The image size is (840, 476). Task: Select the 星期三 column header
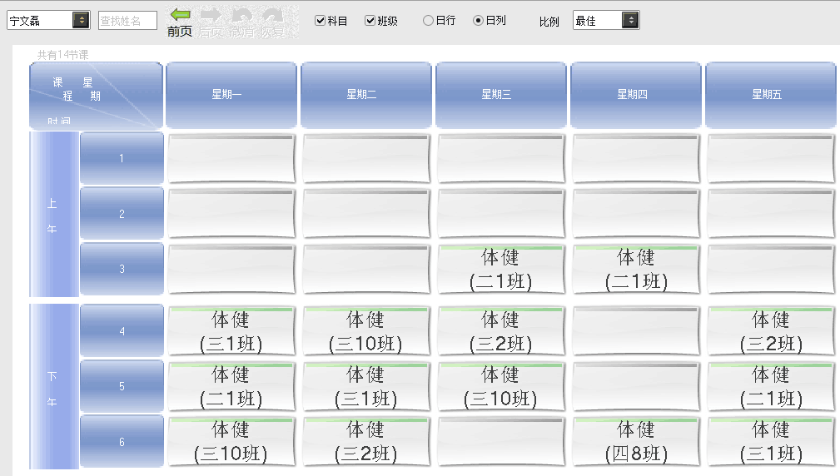[x=501, y=96]
